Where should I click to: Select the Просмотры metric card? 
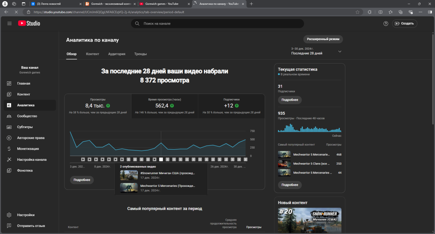(98, 106)
